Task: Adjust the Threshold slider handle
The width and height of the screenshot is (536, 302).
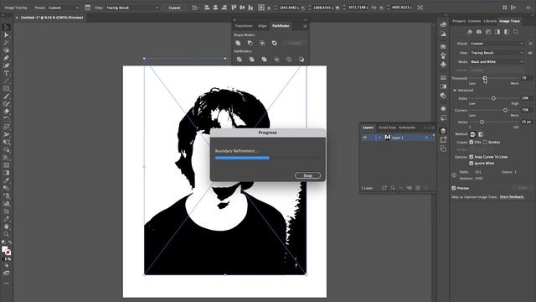Action: point(485,78)
